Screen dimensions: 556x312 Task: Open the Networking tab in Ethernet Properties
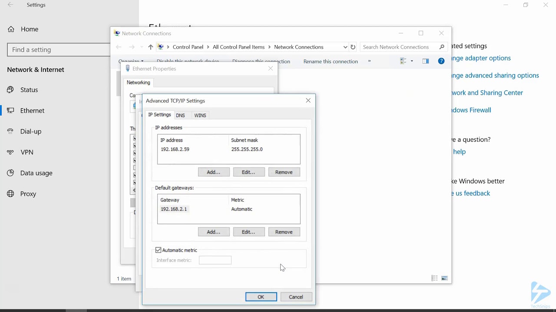point(138,82)
